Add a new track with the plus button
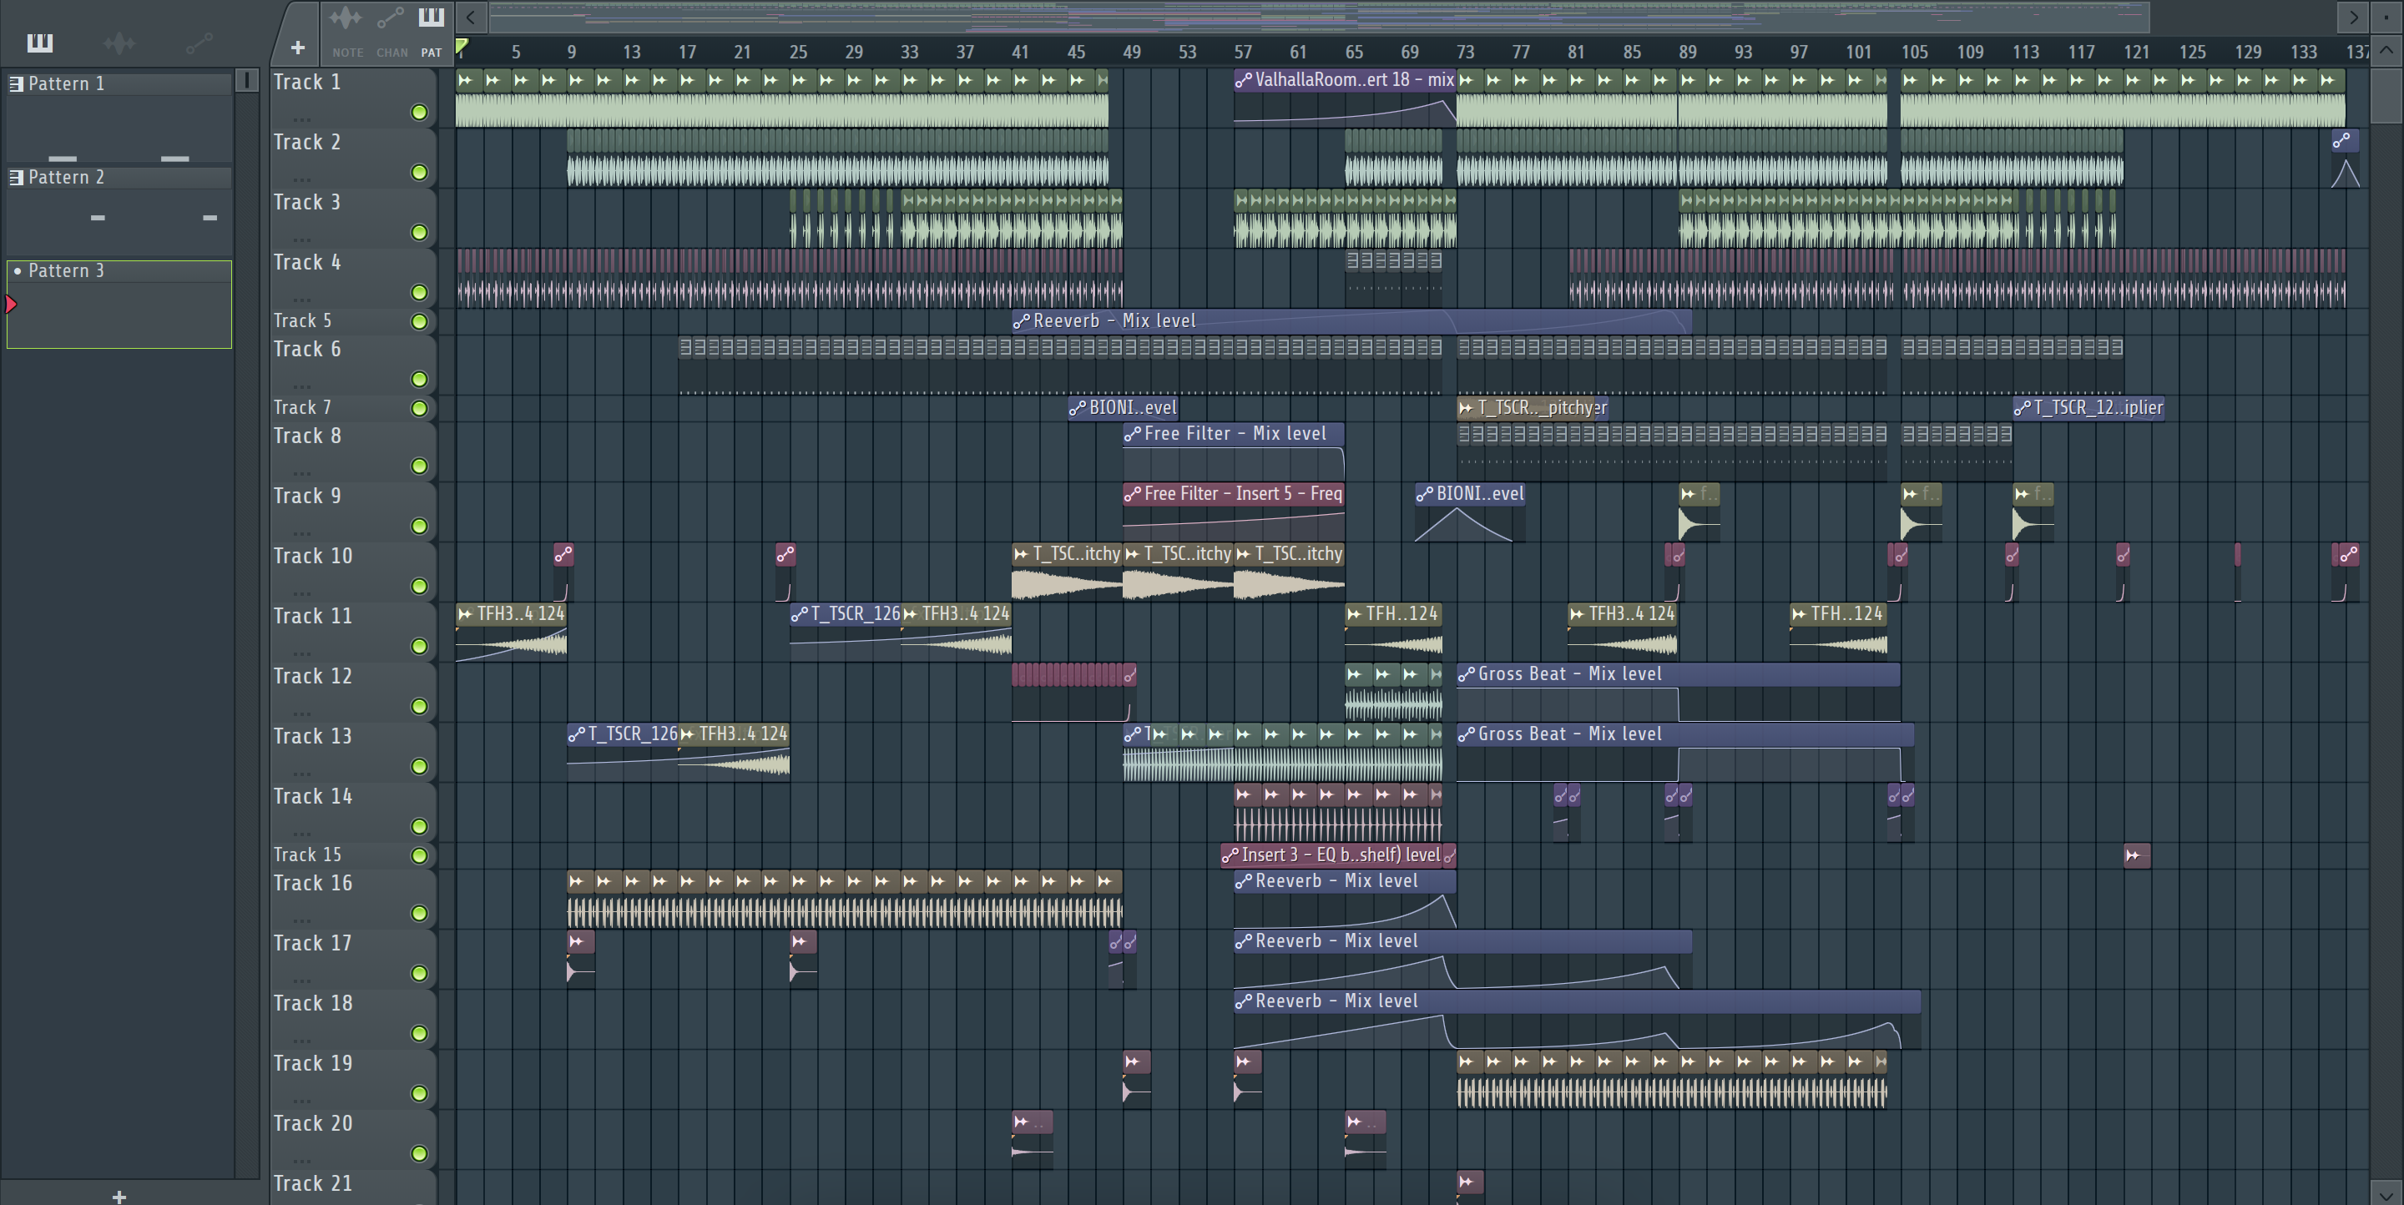 (298, 47)
